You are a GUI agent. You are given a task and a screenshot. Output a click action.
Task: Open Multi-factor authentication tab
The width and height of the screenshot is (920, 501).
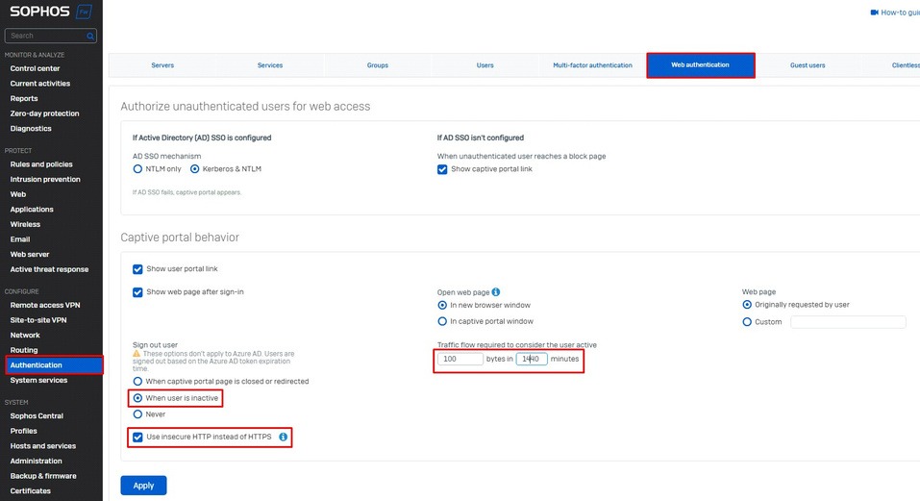click(x=592, y=65)
